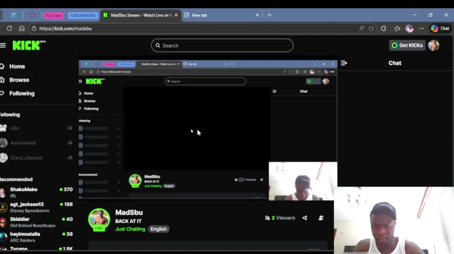Image resolution: width=454 pixels, height=254 pixels.
Task: Open sgt_jackson12 recommended channel
Action: click(x=36, y=207)
